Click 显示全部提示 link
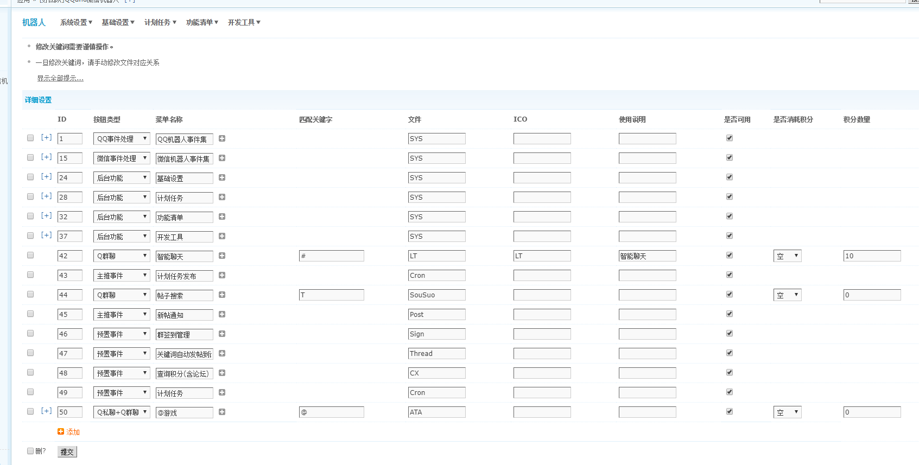 tap(60, 78)
